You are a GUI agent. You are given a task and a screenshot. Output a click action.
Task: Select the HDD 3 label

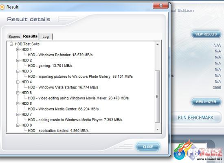tap(26, 71)
